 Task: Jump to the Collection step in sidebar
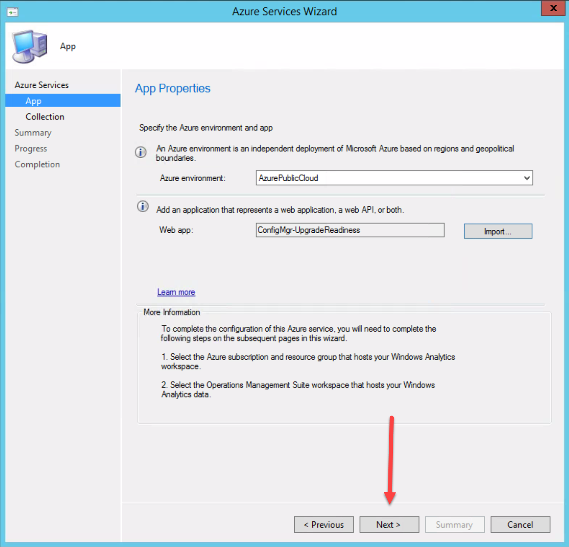[x=45, y=117]
